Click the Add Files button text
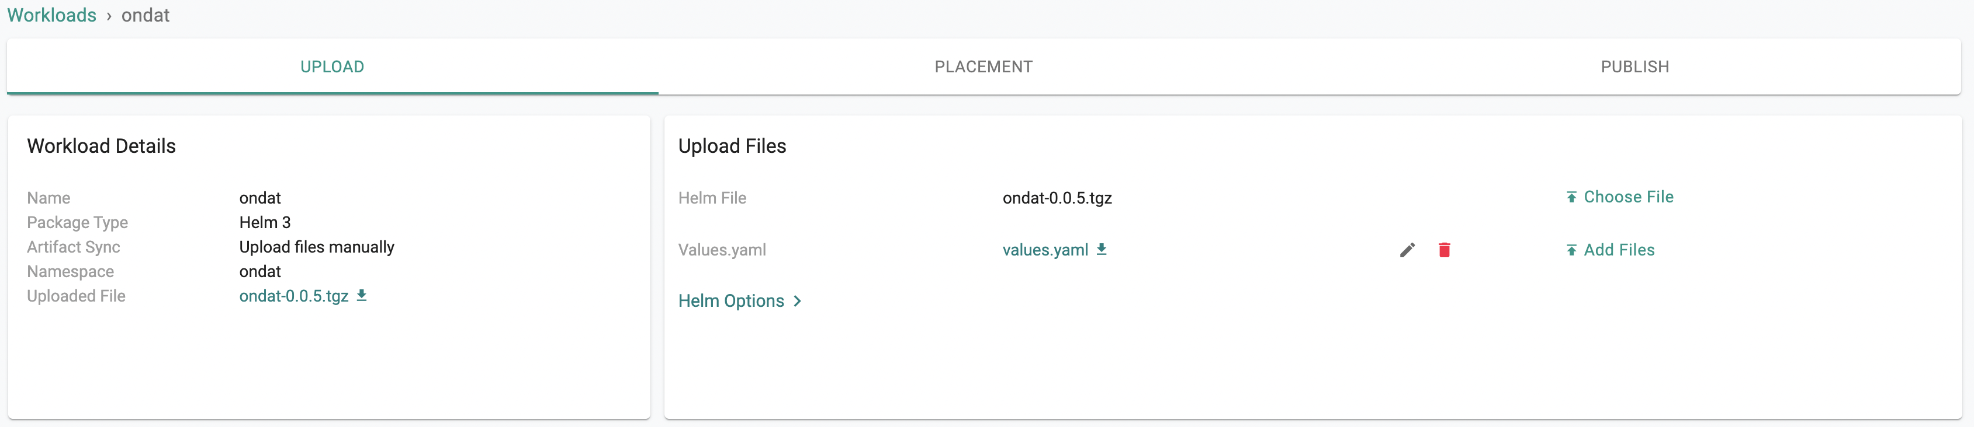The width and height of the screenshot is (1974, 427). [1619, 250]
